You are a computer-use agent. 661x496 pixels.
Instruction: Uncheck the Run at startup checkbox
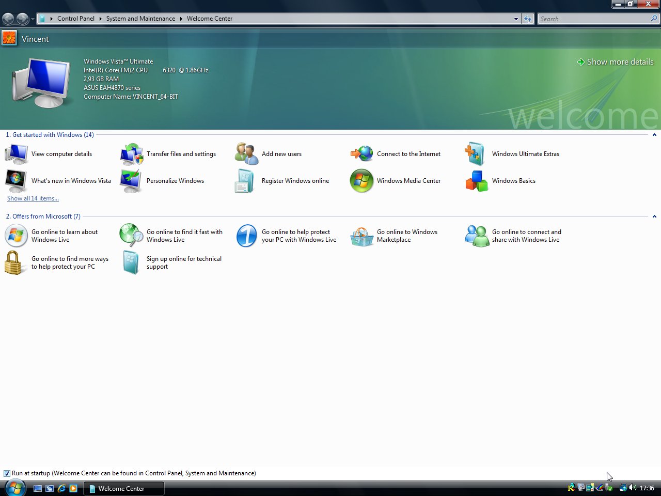(7, 473)
